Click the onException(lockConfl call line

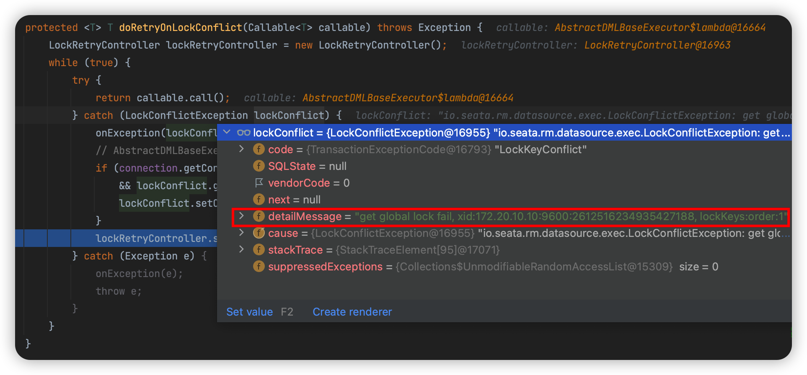[156, 133]
